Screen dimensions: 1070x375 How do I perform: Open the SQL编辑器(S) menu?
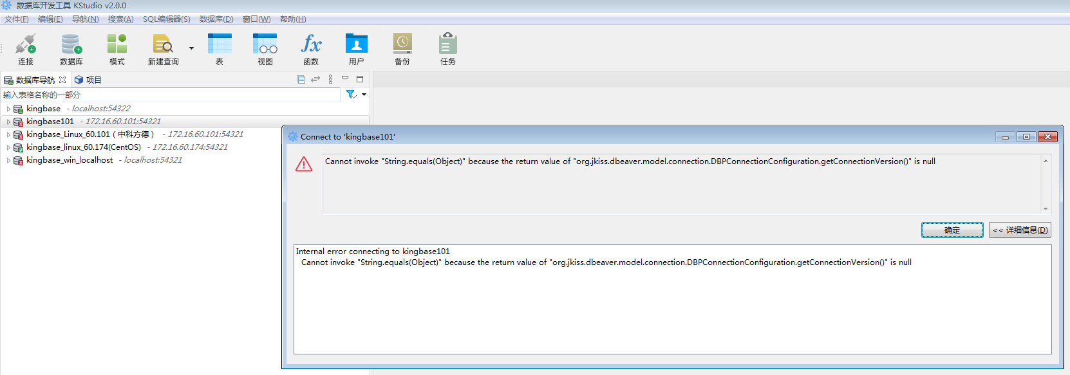(x=166, y=19)
